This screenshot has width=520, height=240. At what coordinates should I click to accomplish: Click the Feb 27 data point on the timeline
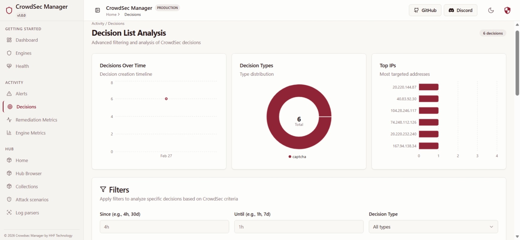tap(166, 99)
